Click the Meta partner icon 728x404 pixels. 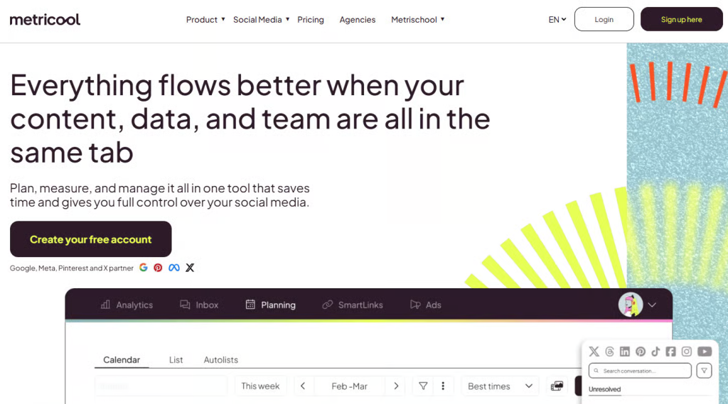point(174,268)
